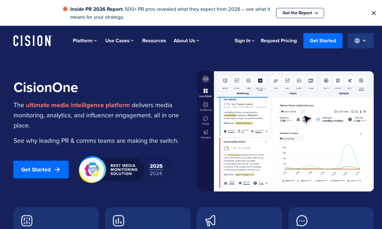Expand the Platform dropdown in navigation
382x229 pixels.
pyautogui.click(x=84, y=41)
